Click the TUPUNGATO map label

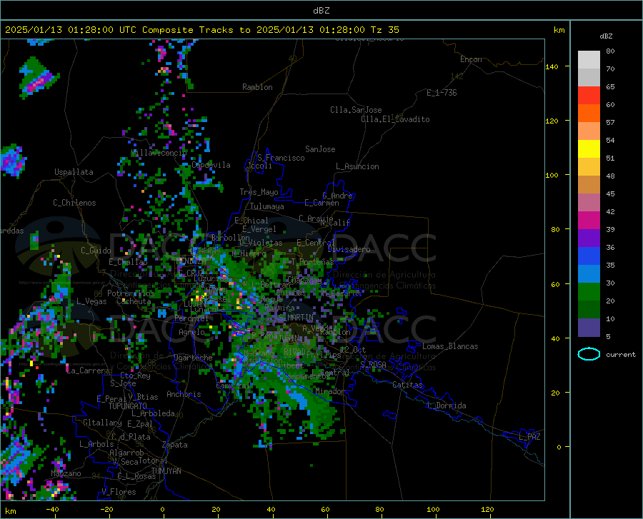tap(128, 406)
